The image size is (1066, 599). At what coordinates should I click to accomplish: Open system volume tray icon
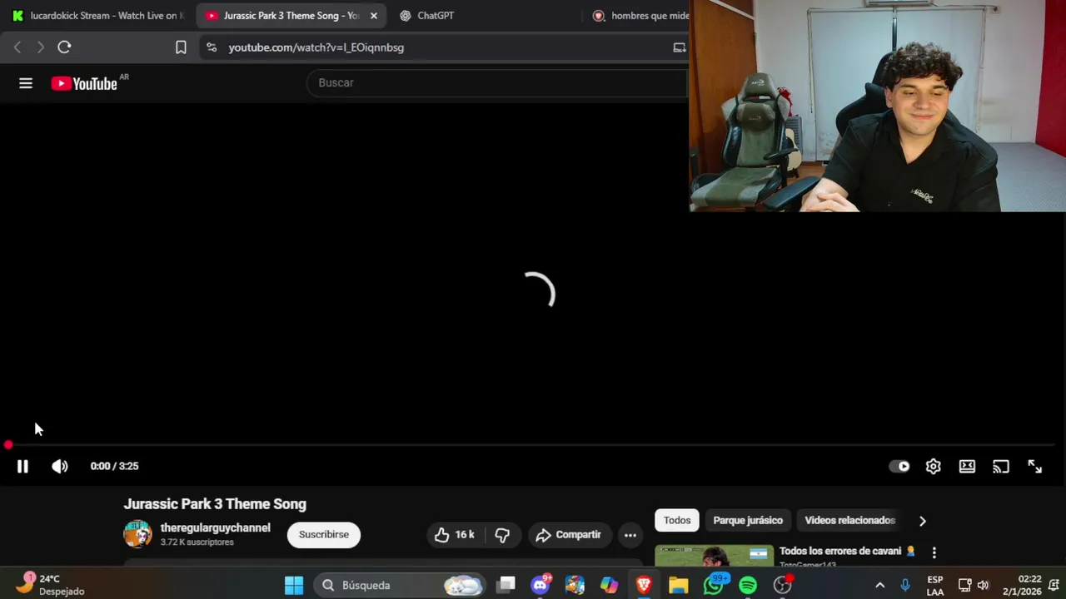point(983,586)
